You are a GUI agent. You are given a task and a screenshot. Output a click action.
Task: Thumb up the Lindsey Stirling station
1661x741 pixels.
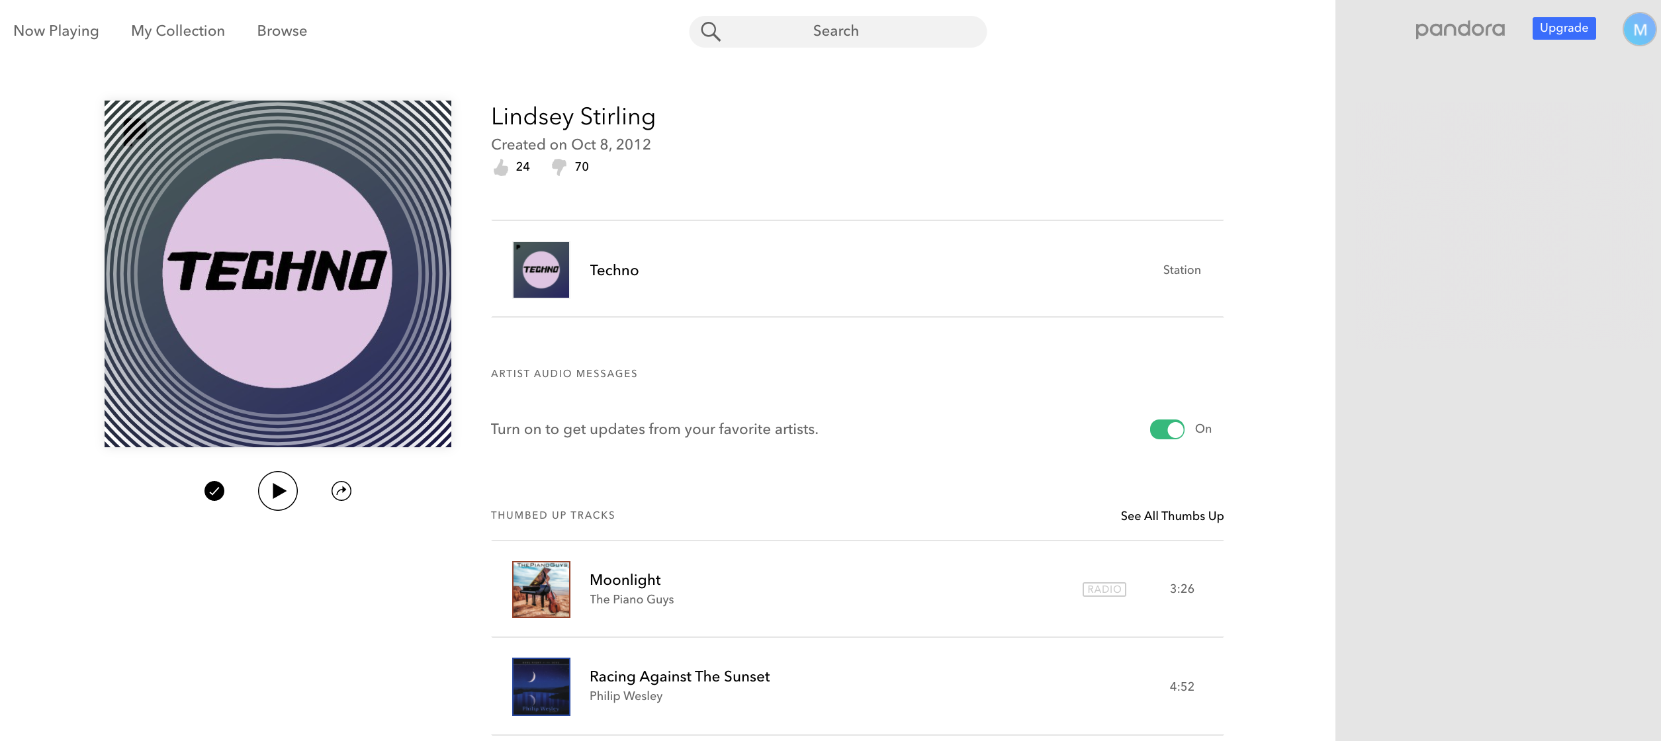(501, 167)
